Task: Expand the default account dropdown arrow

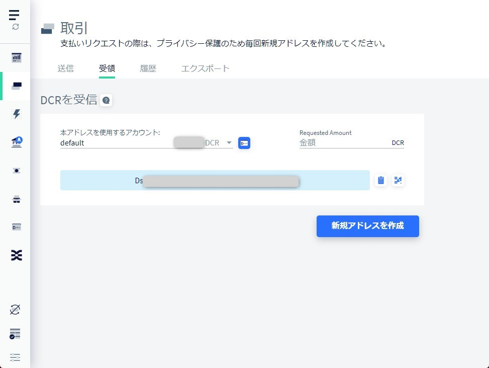Action: coord(229,143)
